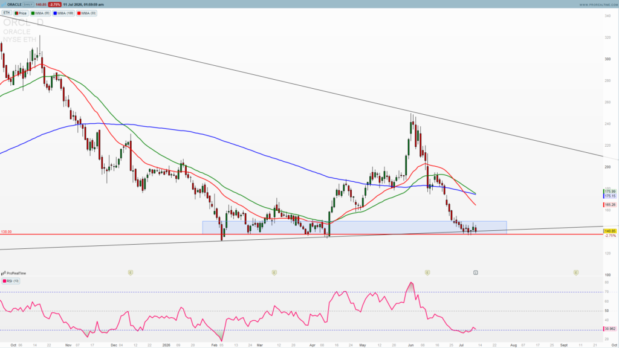
Task: Click the earnings marker near September
Action: 576,272
